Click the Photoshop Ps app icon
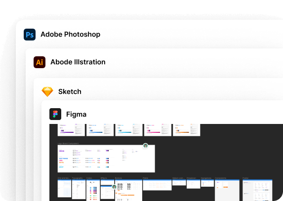Screen dimensions: 283x201 point(30,35)
